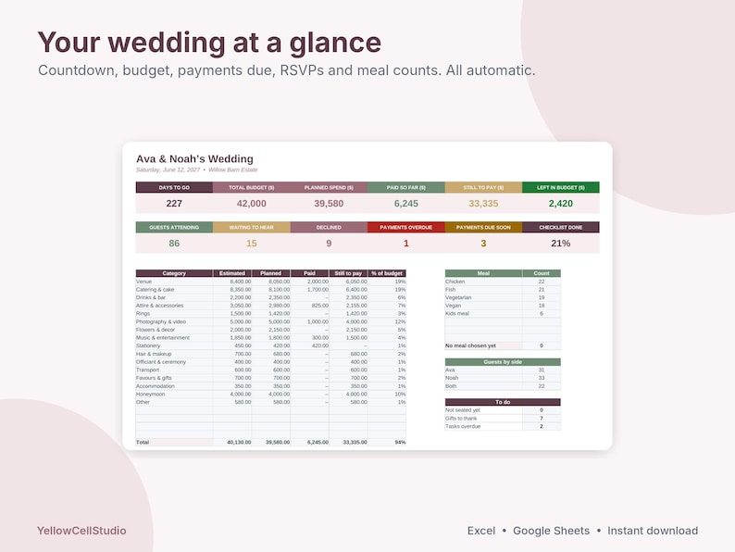Click the PAYMENTS OVERDUE header tile
Viewport: 735px width, 552px height.
coord(406,228)
